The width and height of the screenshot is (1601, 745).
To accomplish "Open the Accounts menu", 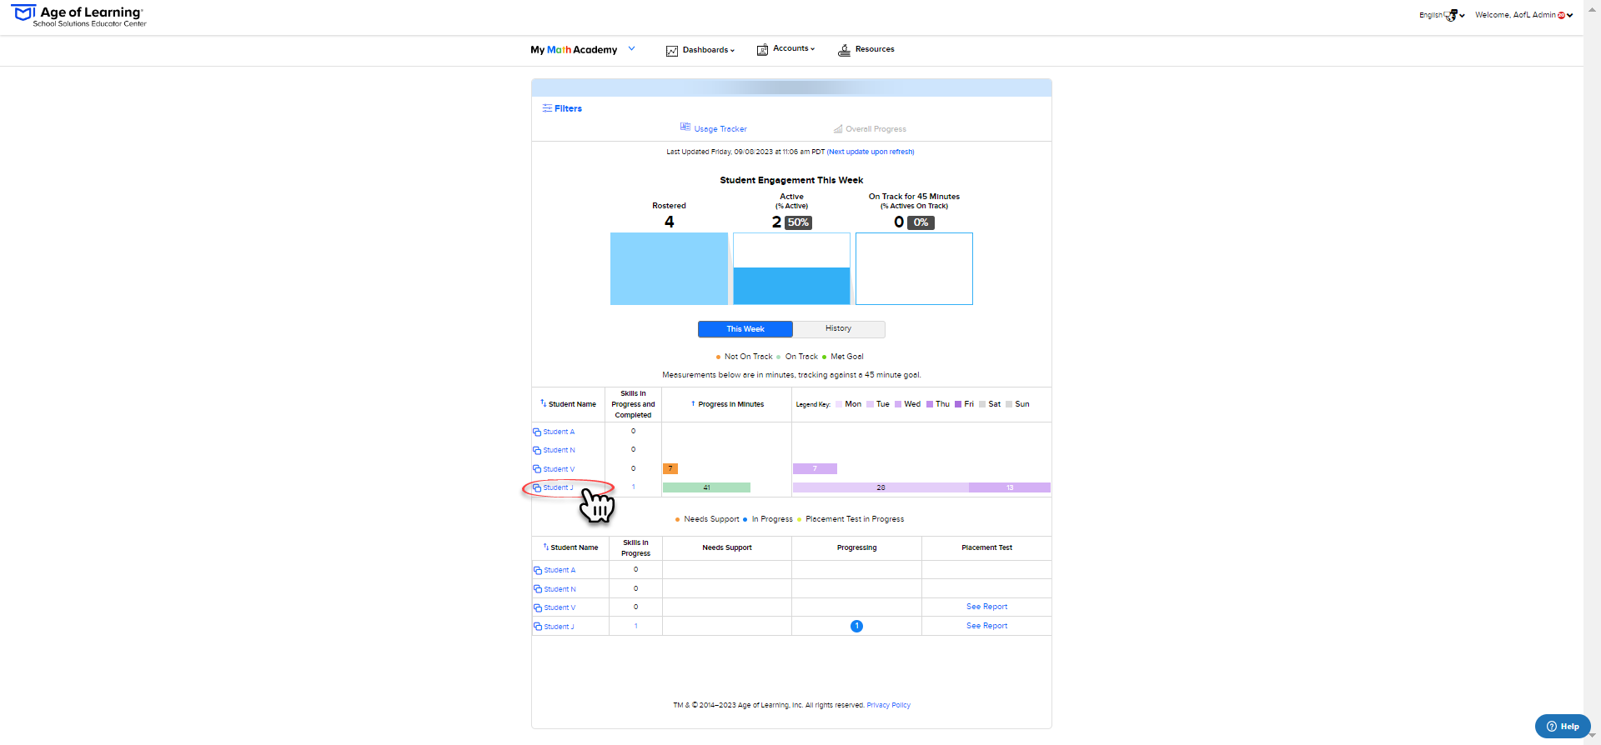I will pyautogui.click(x=785, y=49).
